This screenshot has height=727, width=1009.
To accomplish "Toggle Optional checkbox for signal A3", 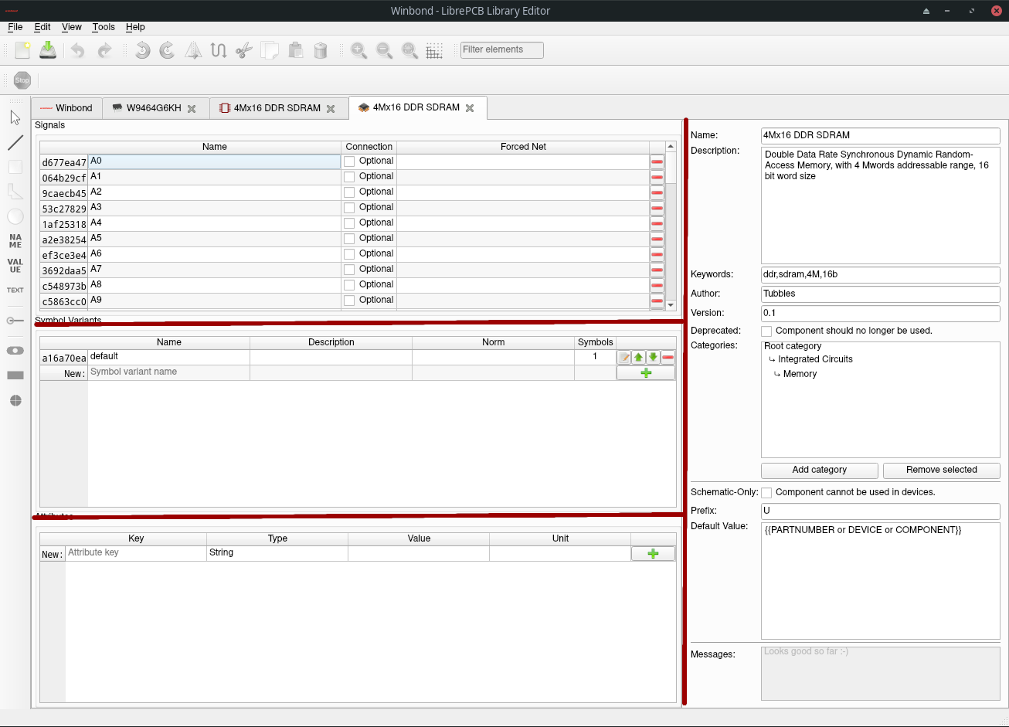I will tap(349, 208).
